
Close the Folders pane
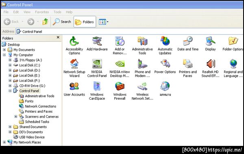[58, 37]
